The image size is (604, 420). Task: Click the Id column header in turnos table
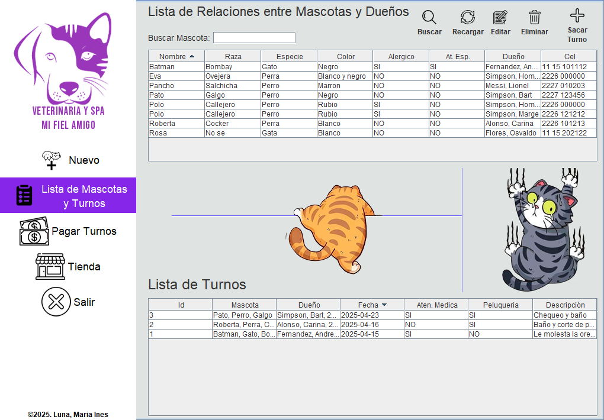click(x=181, y=305)
